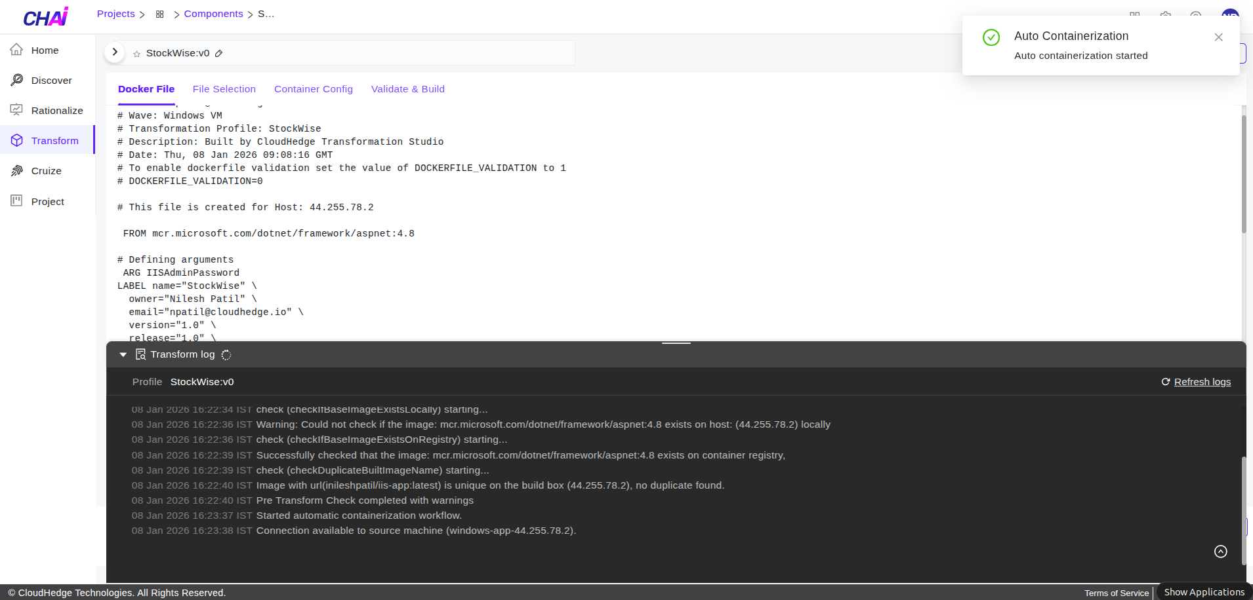Click the Project board icon

[16, 200]
